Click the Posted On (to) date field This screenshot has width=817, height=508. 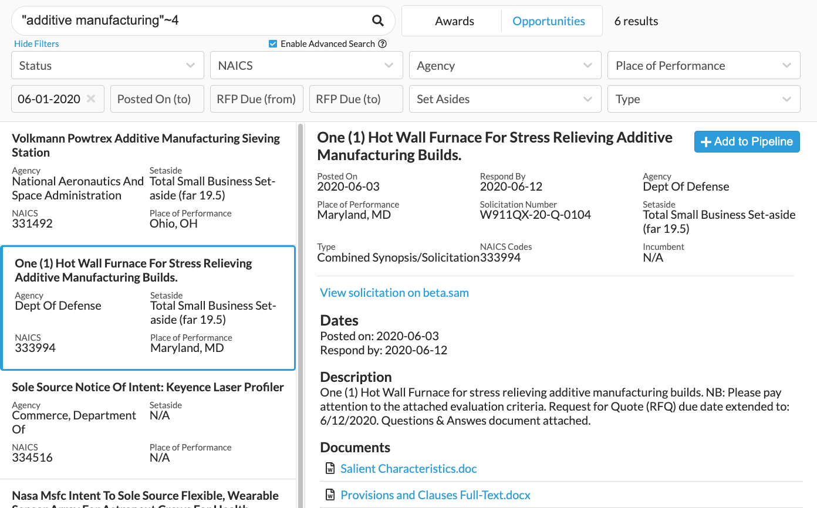point(157,99)
